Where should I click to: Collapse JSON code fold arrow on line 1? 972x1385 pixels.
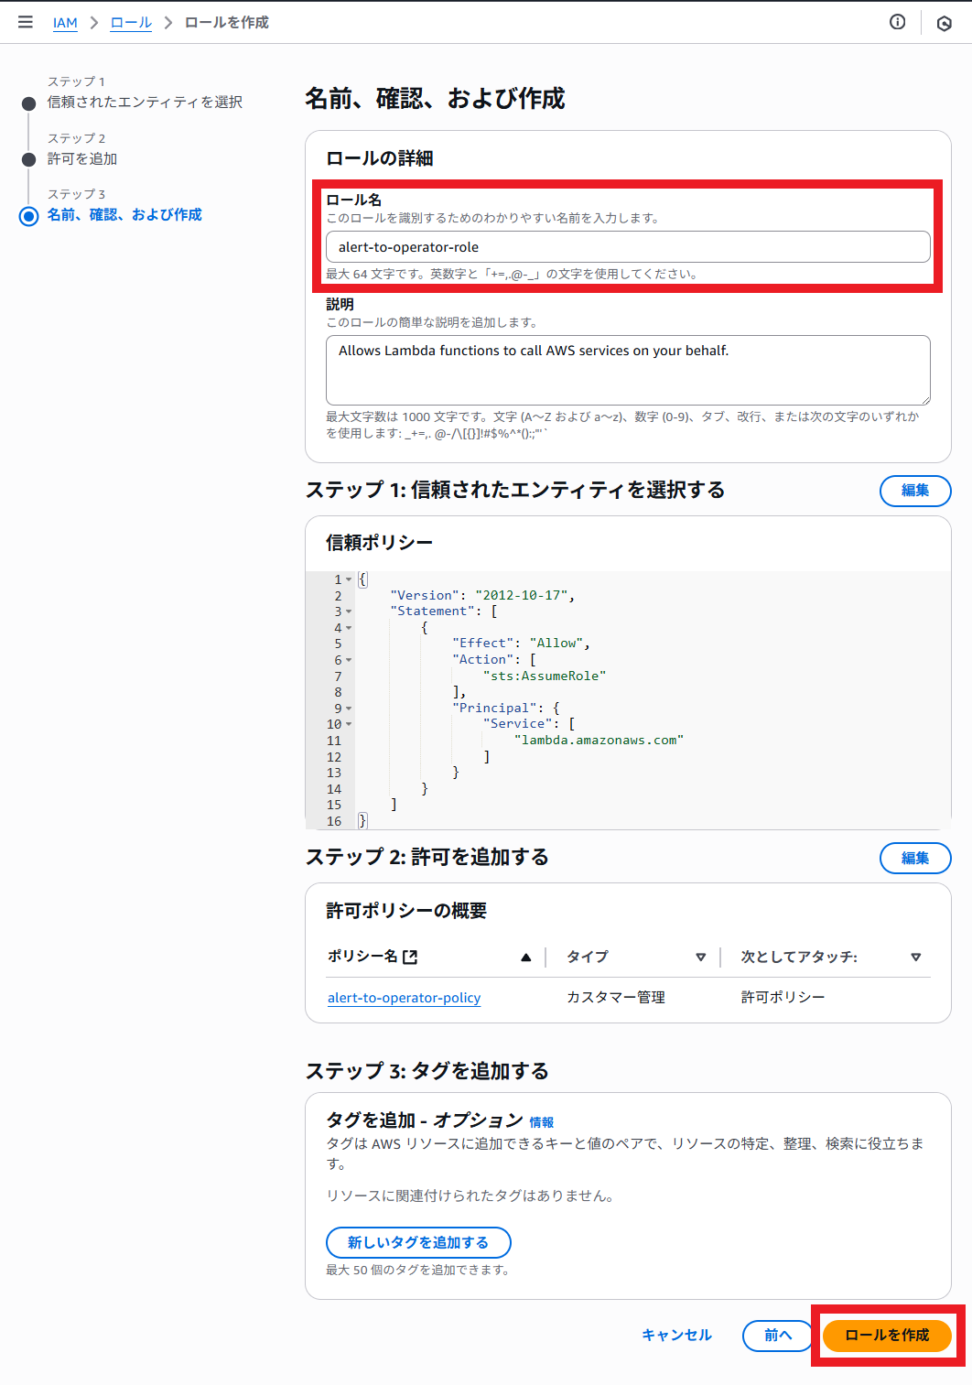pyautogui.click(x=349, y=579)
